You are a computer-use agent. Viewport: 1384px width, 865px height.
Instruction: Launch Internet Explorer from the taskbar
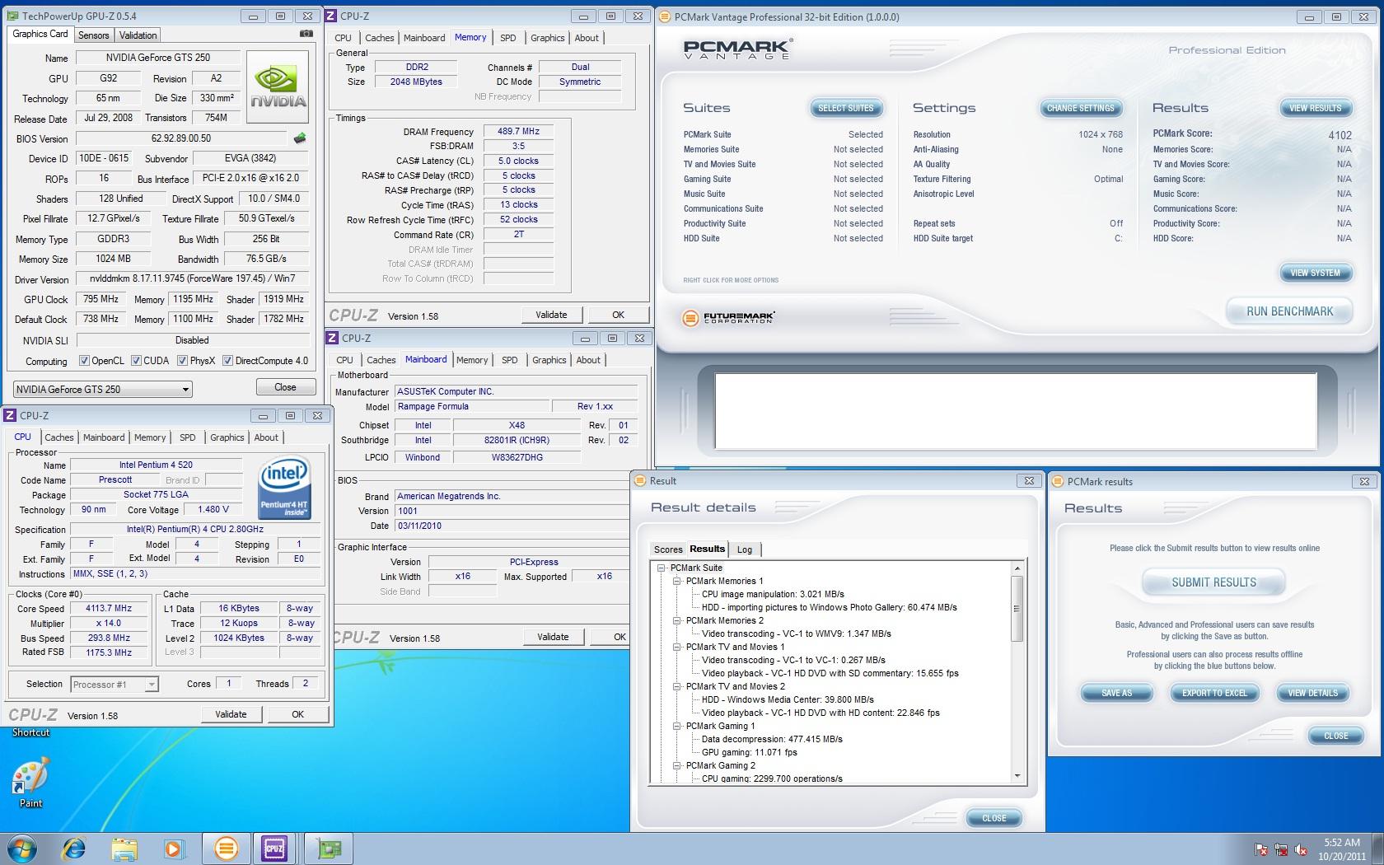pos(74,848)
